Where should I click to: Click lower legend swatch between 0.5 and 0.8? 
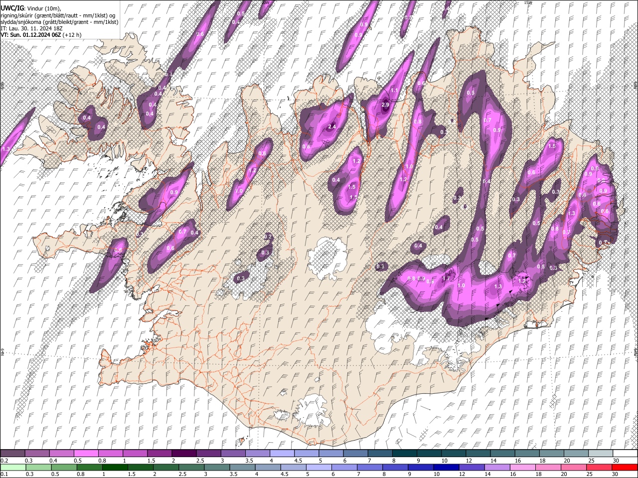click(x=64, y=468)
